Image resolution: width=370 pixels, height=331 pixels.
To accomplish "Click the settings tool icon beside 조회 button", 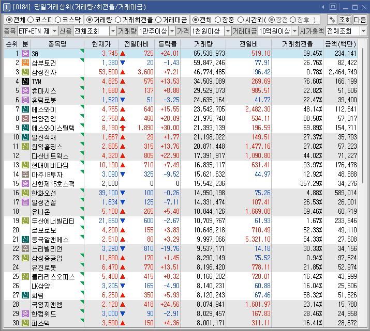I will 332,20.
